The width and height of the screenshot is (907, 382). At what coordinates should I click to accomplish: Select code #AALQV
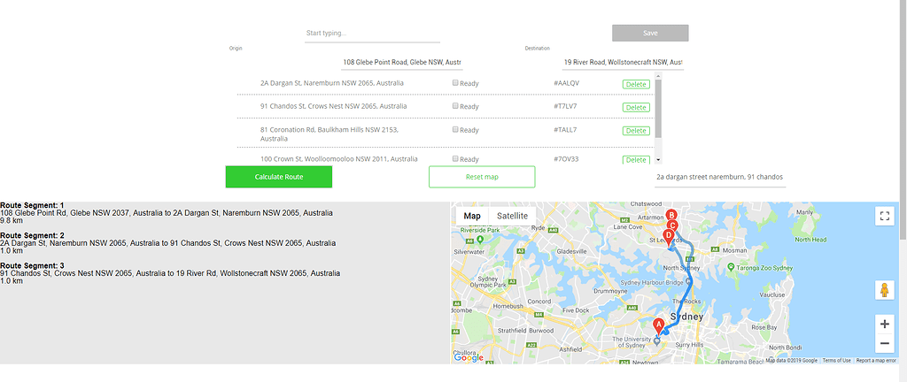point(566,83)
